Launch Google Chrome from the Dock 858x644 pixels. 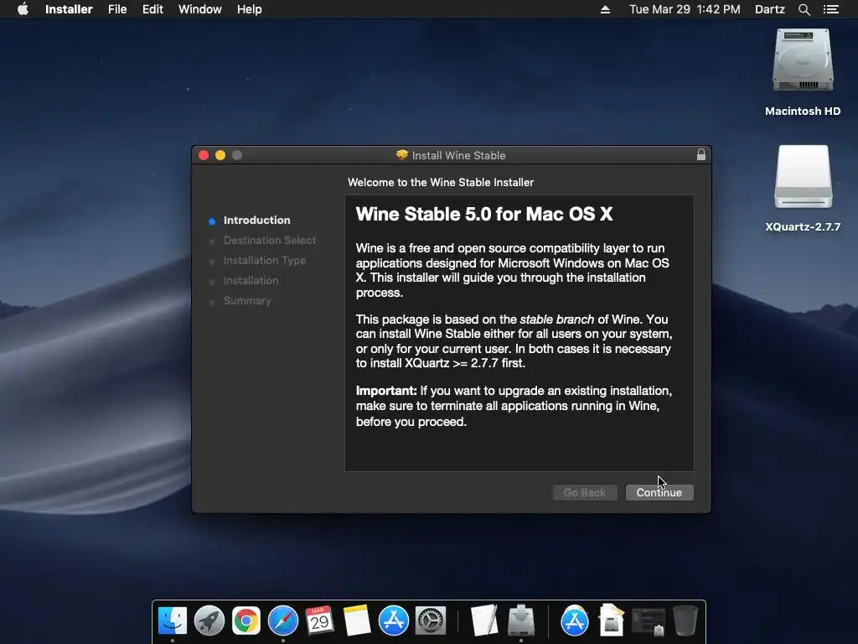click(246, 621)
